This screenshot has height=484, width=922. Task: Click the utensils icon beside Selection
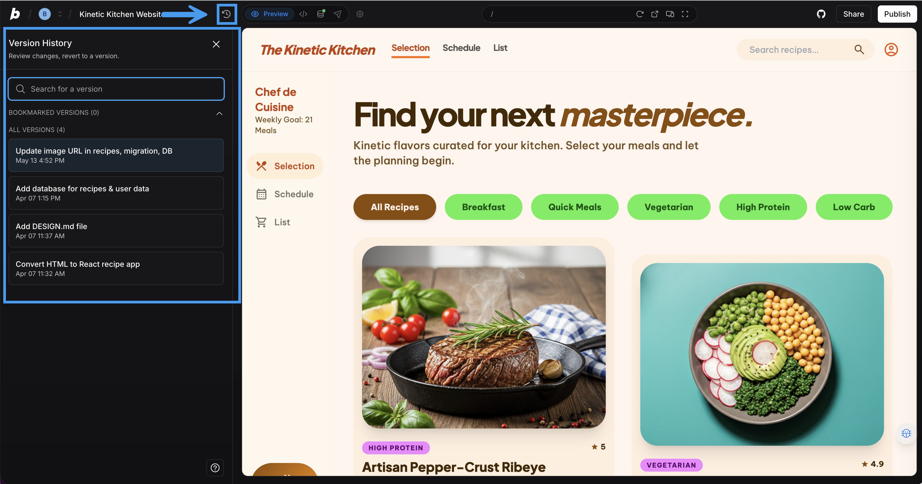[x=261, y=166]
